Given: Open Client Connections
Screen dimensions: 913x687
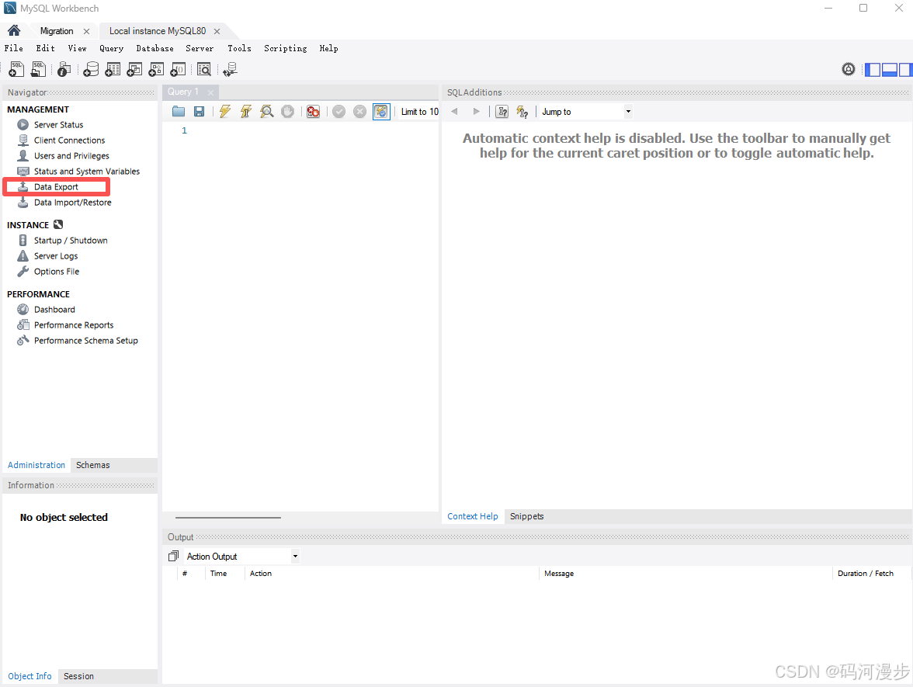Looking at the screenshot, I should pos(69,141).
